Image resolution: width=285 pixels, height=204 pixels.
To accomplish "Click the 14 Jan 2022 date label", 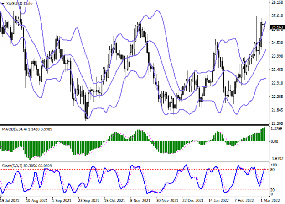I will point(219,201).
